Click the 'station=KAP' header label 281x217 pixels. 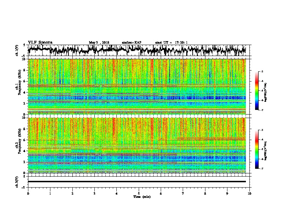[x=132, y=43]
